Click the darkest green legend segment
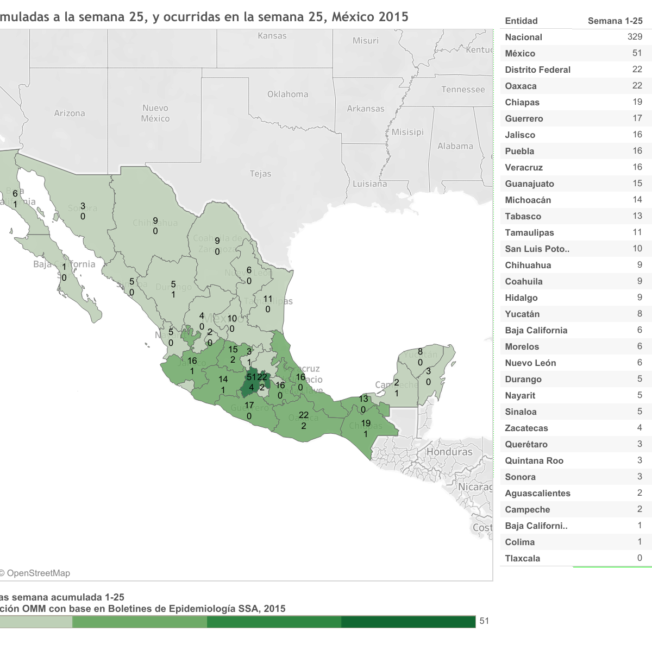Image resolution: width=652 pixels, height=651 pixels. pos(408,622)
